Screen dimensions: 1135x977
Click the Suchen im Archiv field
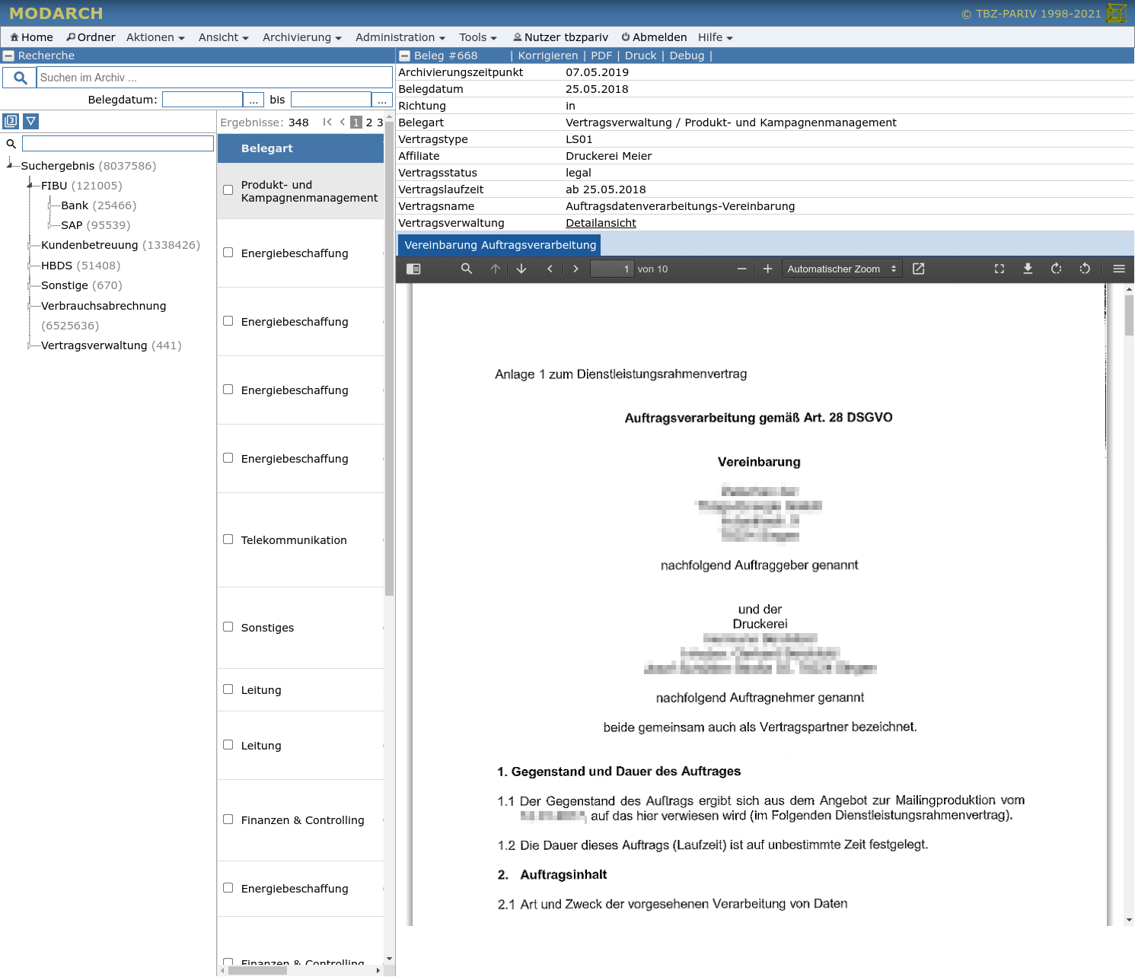214,78
